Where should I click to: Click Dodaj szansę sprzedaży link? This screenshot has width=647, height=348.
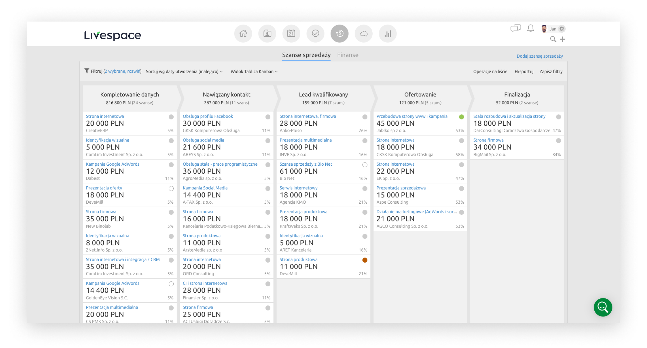tap(540, 56)
